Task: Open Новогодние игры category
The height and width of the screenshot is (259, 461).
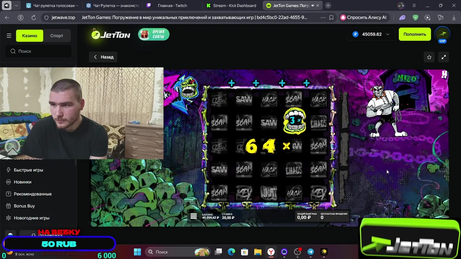Action: click(31, 218)
